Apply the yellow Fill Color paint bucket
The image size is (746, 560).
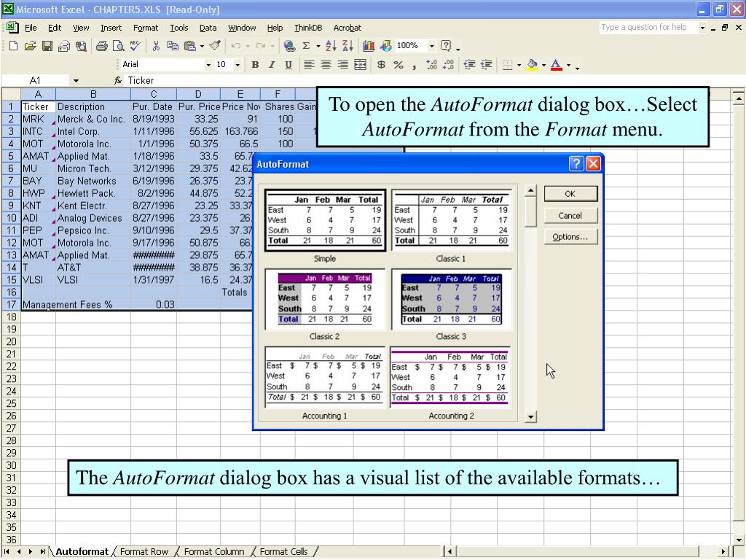[x=533, y=65]
